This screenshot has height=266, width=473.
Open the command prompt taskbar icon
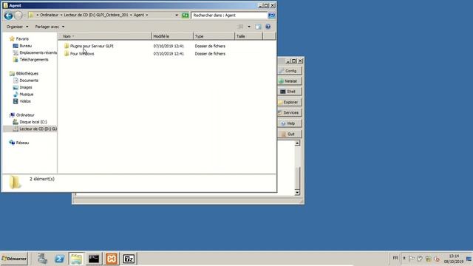tap(94, 259)
